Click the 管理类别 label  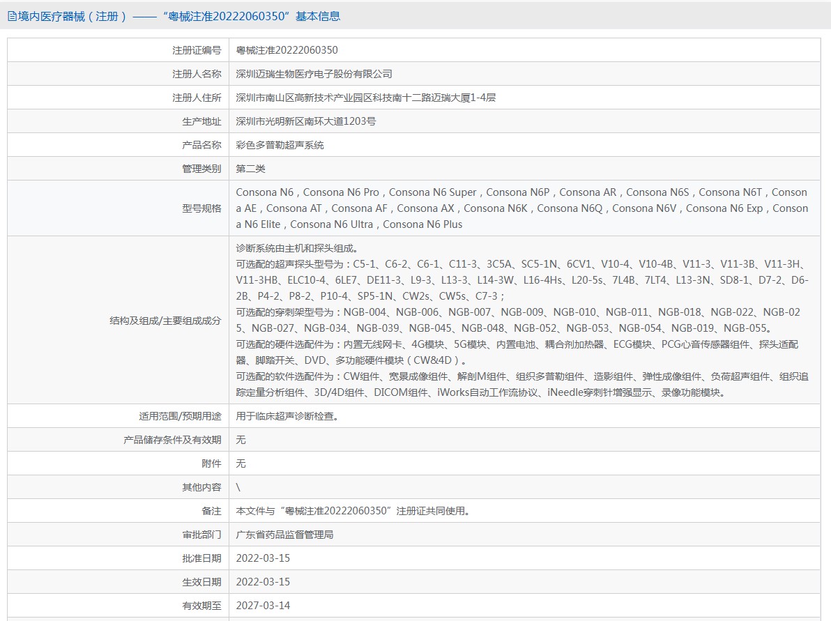pyautogui.click(x=201, y=169)
